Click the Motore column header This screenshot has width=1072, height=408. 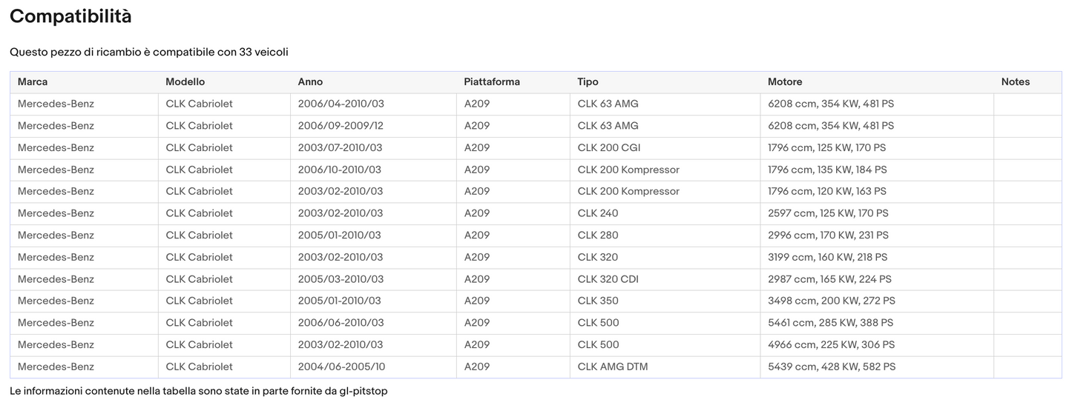785,82
